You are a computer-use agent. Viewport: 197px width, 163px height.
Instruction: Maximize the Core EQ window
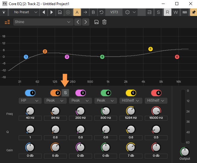pos(177,4)
